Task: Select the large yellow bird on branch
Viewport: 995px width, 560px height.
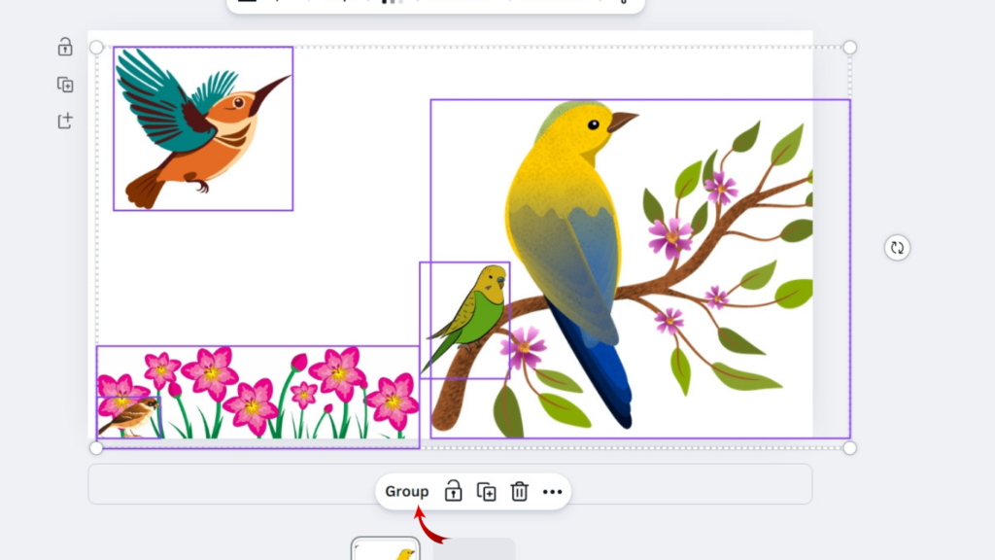Action: click(x=573, y=224)
